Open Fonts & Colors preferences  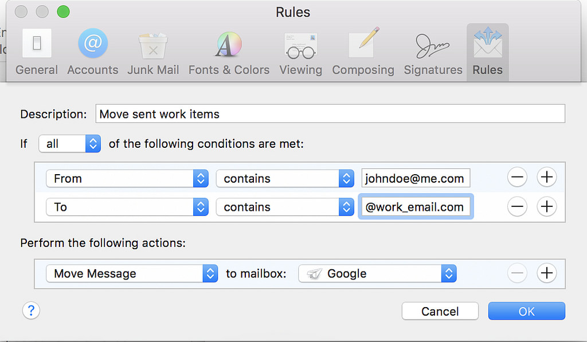229,53
